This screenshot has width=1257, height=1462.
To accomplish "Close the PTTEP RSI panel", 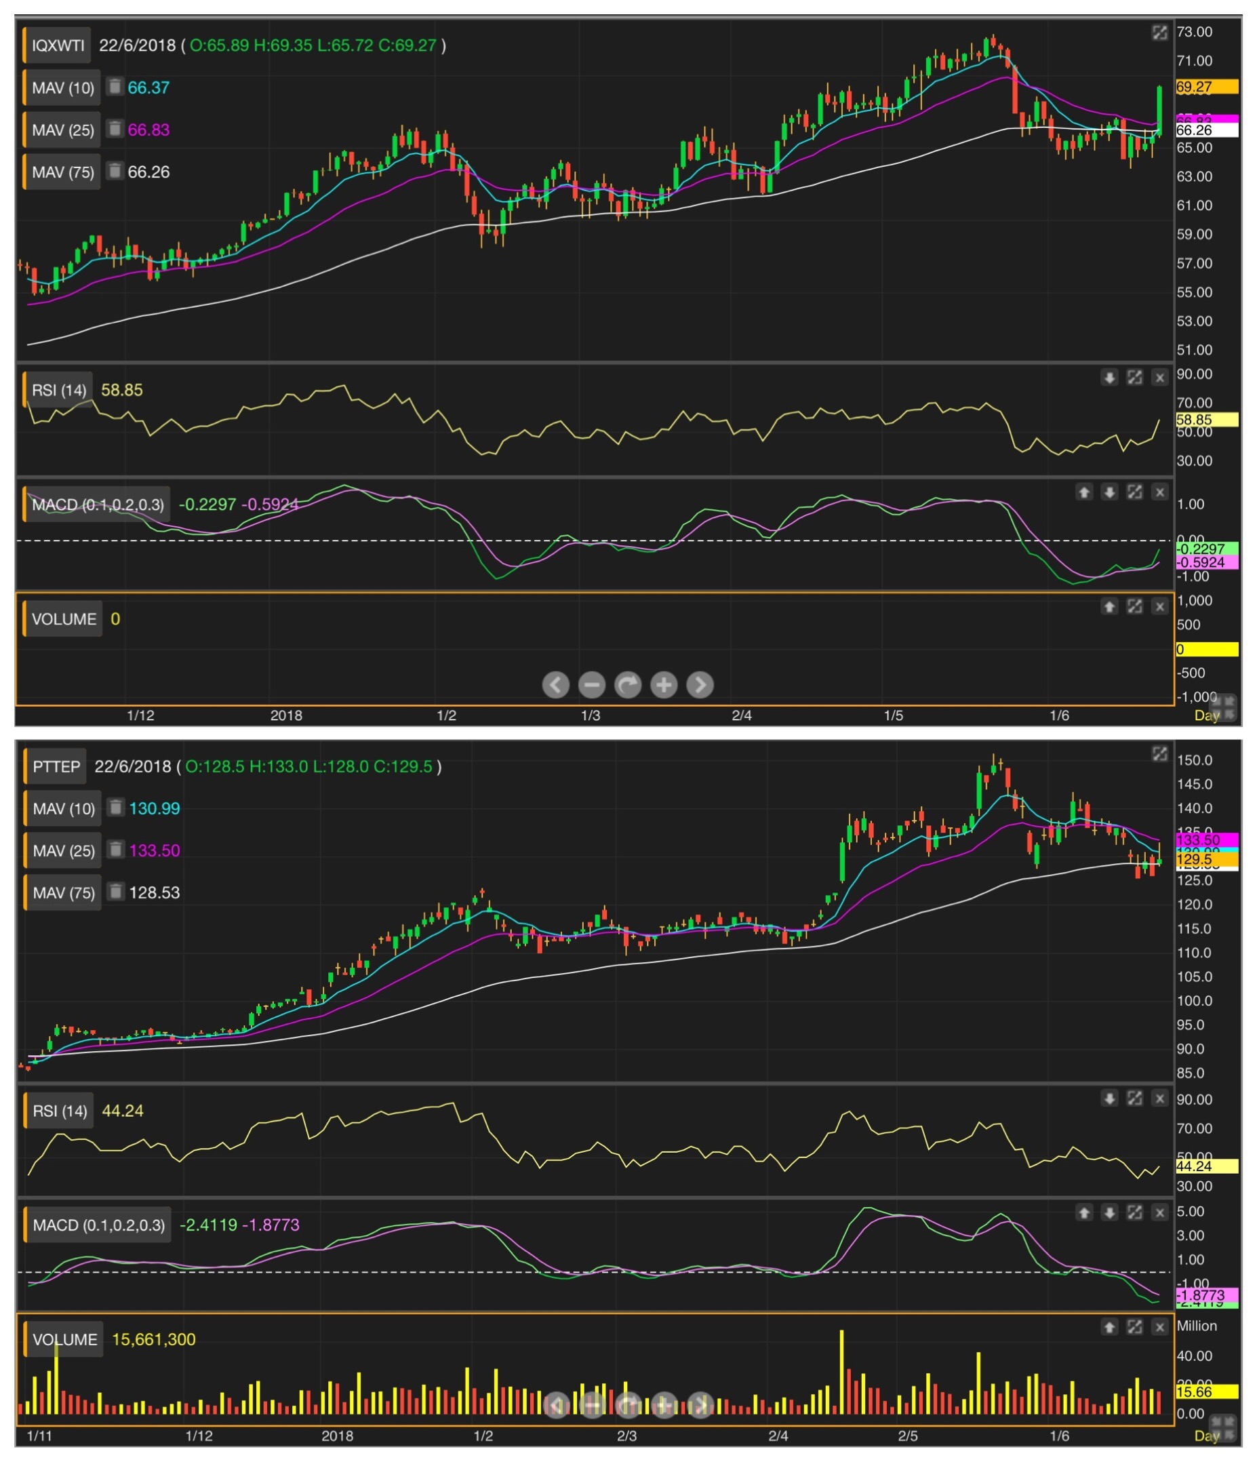I will pyautogui.click(x=1159, y=1098).
